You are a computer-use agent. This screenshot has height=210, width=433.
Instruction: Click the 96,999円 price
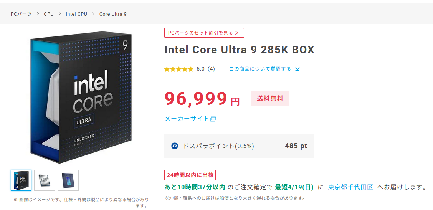[x=202, y=99]
